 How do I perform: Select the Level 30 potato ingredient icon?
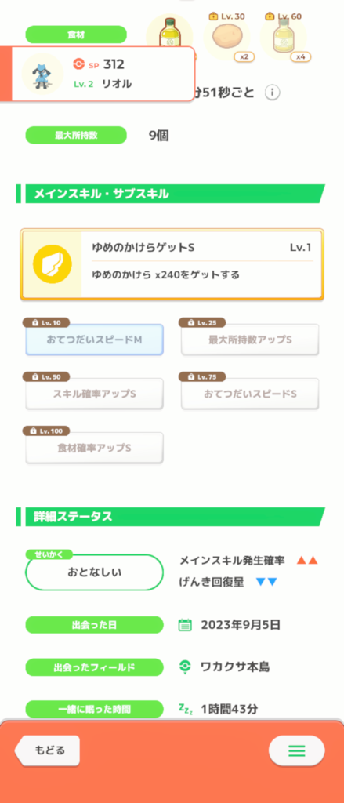(x=226, y=37)
